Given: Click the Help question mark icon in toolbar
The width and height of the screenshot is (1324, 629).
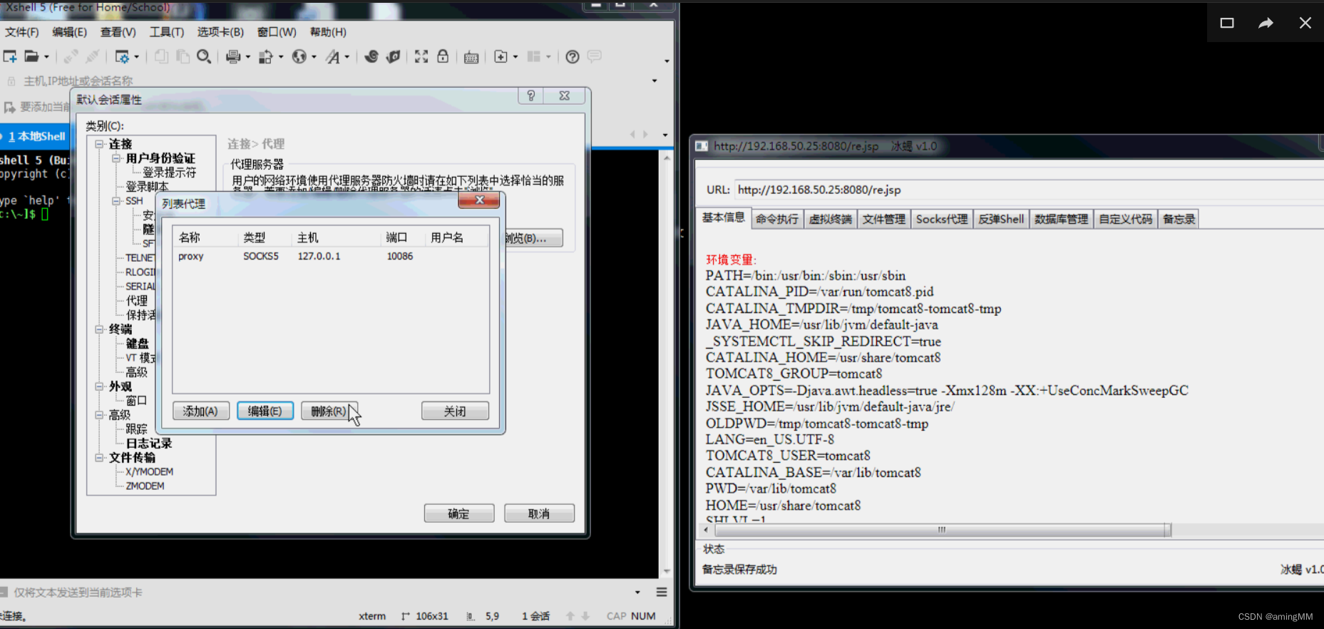Looking at the screenshot, I should click(x=573, y=56).
